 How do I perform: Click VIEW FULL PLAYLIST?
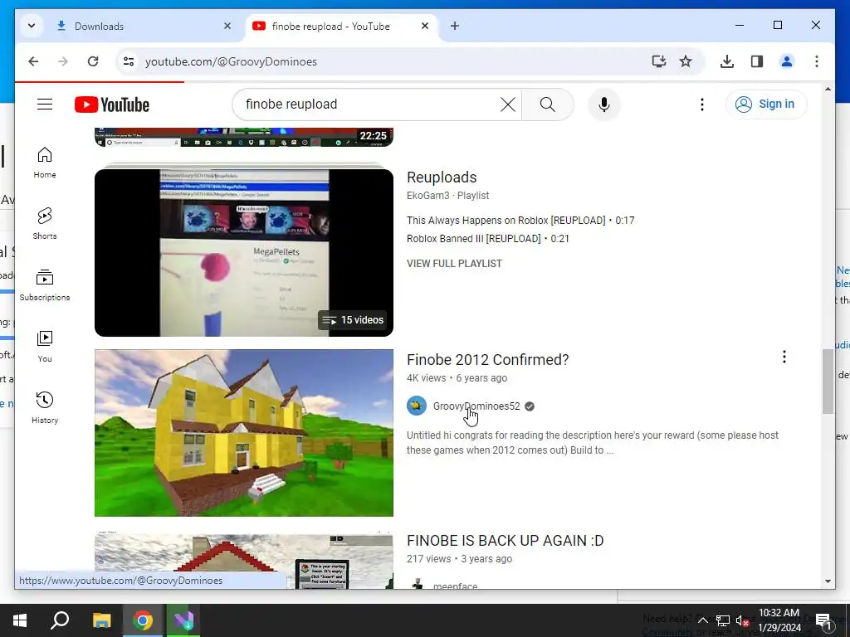pos(454,263)
